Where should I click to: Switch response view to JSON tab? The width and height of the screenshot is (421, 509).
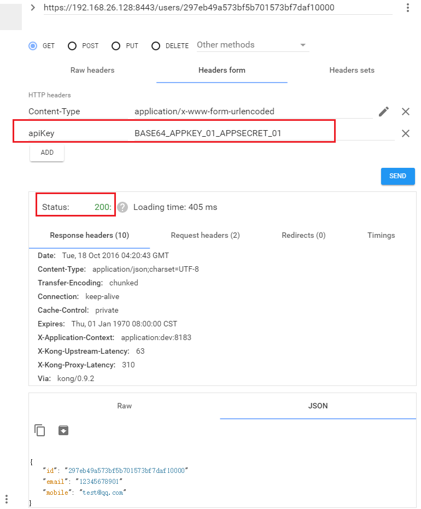tap(318, 406)
